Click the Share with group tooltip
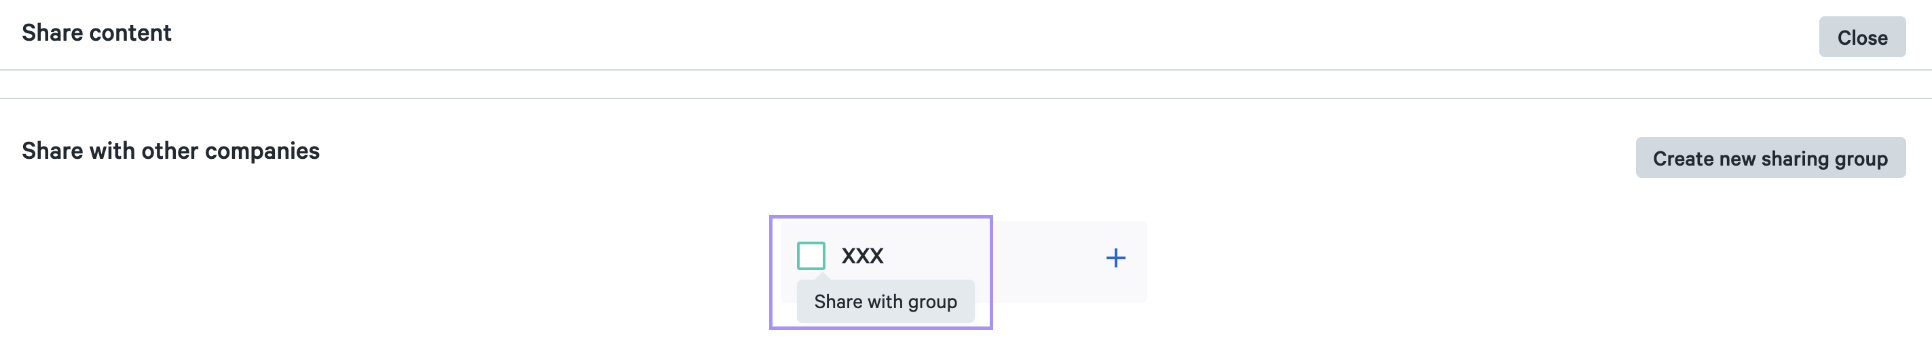This screenshot has width=1932, height=338. (885, 301)
